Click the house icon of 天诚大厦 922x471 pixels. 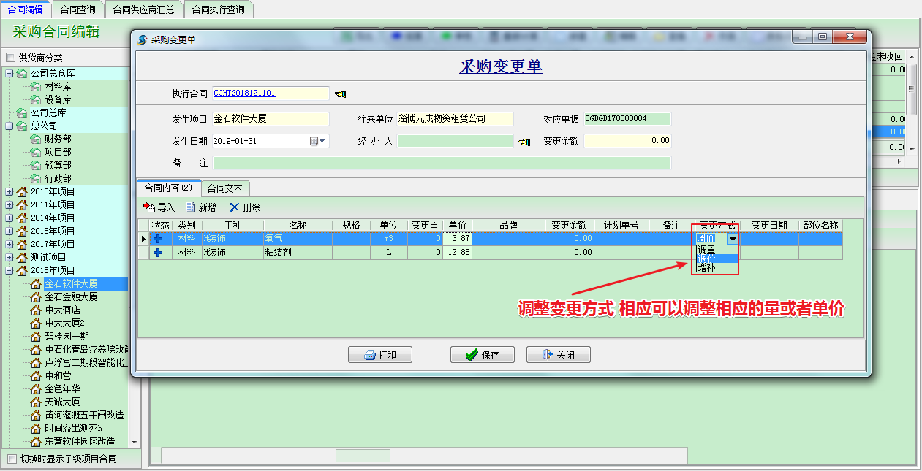coord(35,402)
